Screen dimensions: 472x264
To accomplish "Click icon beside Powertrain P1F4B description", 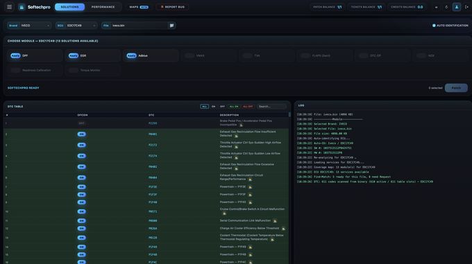I will (x=250, y=255).
